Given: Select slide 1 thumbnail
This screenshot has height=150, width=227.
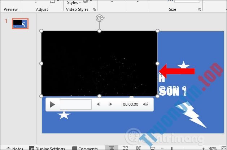Looking at the screenshot, I should [x=20, y=24].
